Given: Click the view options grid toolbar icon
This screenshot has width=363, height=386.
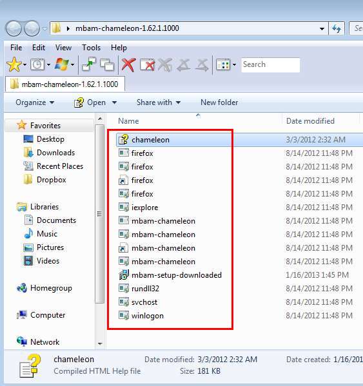Looking at the screenshot, I should pos(223,64).
